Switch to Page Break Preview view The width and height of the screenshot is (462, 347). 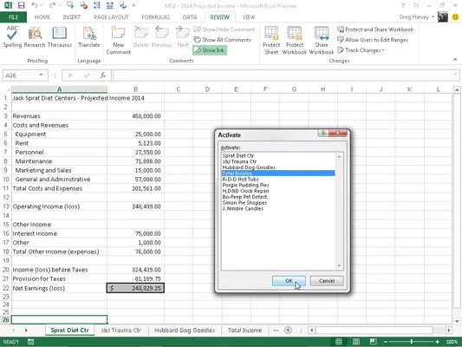(x=373, y=342)
